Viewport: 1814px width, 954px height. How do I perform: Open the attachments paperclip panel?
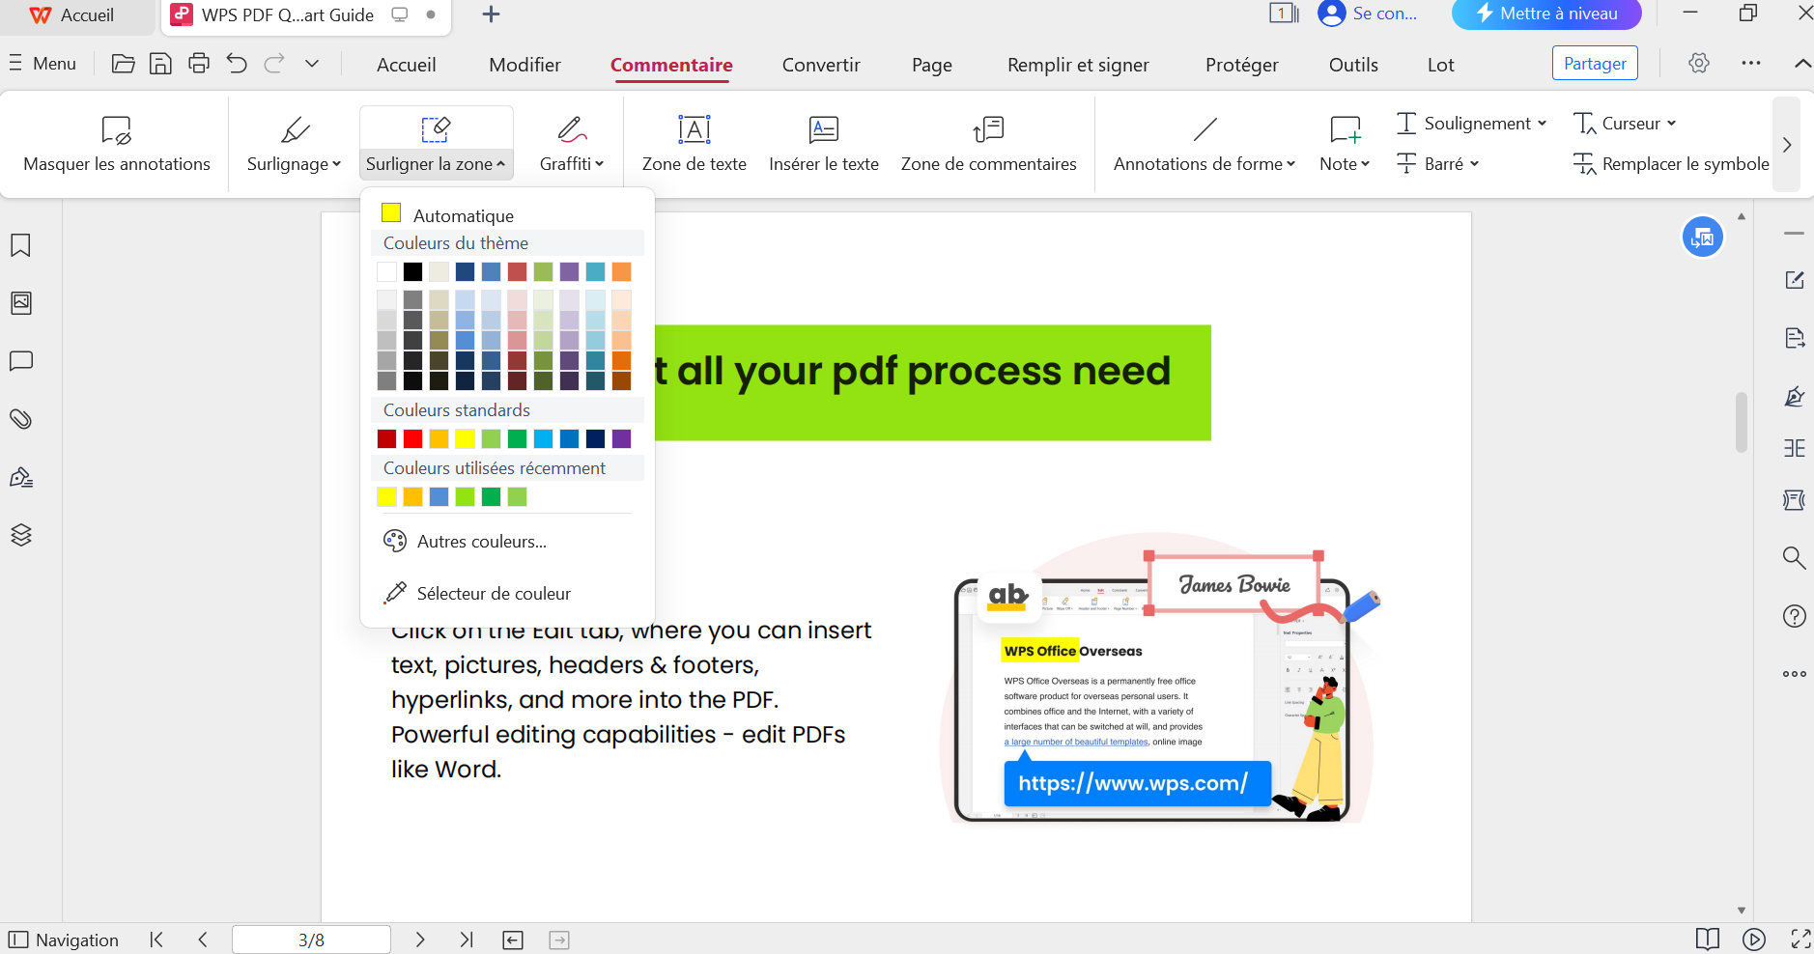tap(21, 419)
